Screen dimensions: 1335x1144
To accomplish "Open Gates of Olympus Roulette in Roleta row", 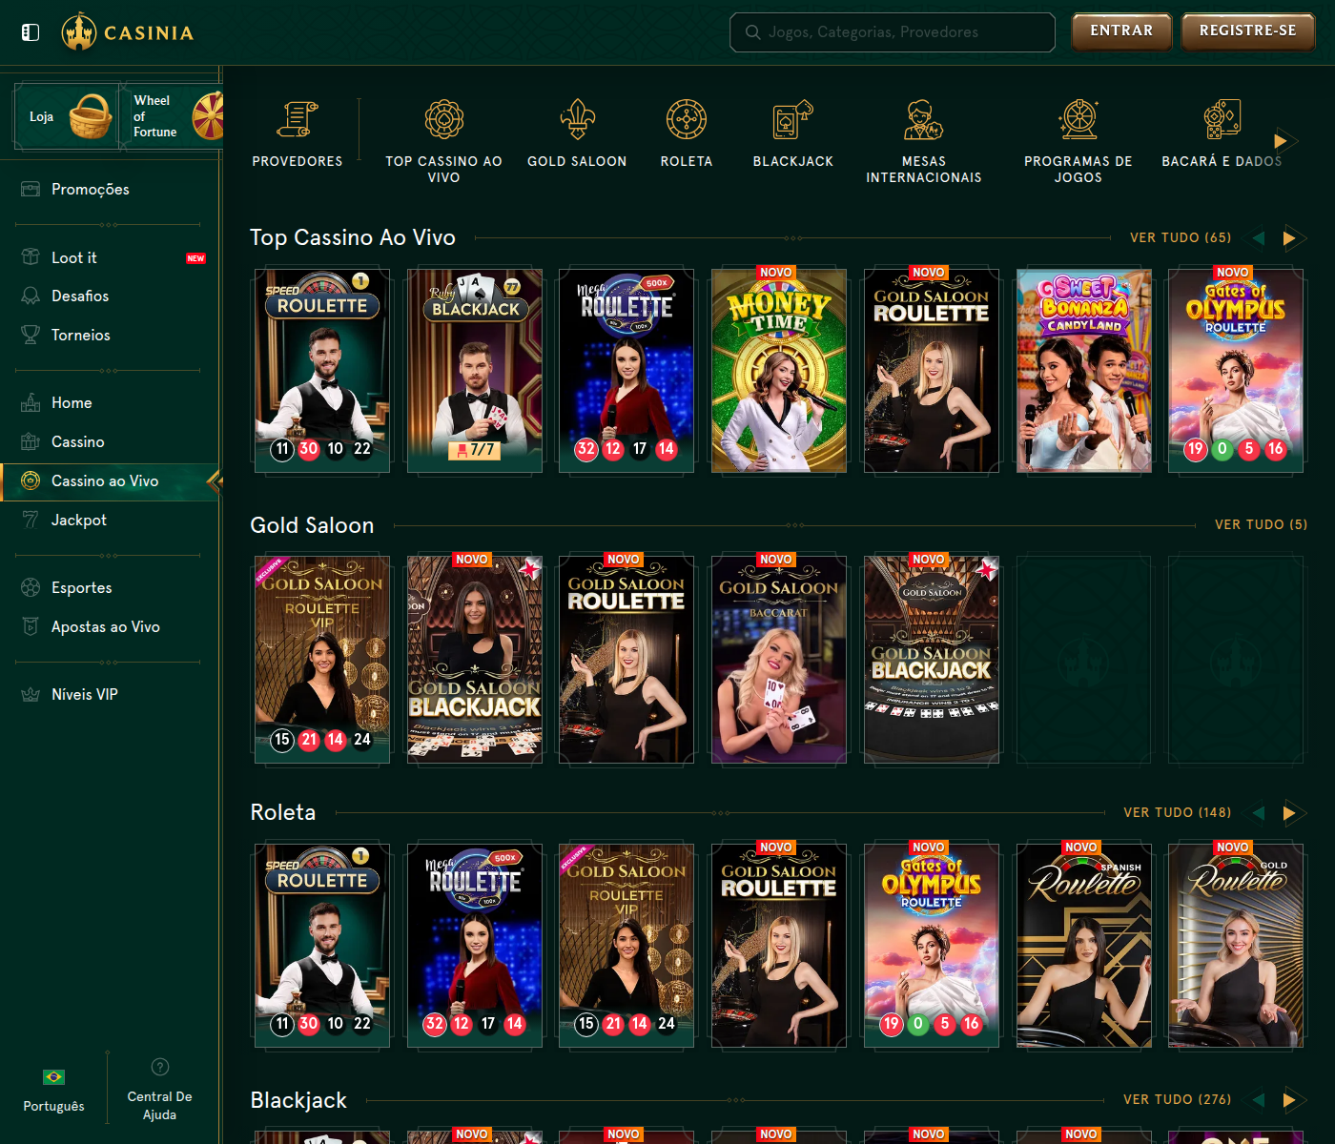I will tap(932, 946).
